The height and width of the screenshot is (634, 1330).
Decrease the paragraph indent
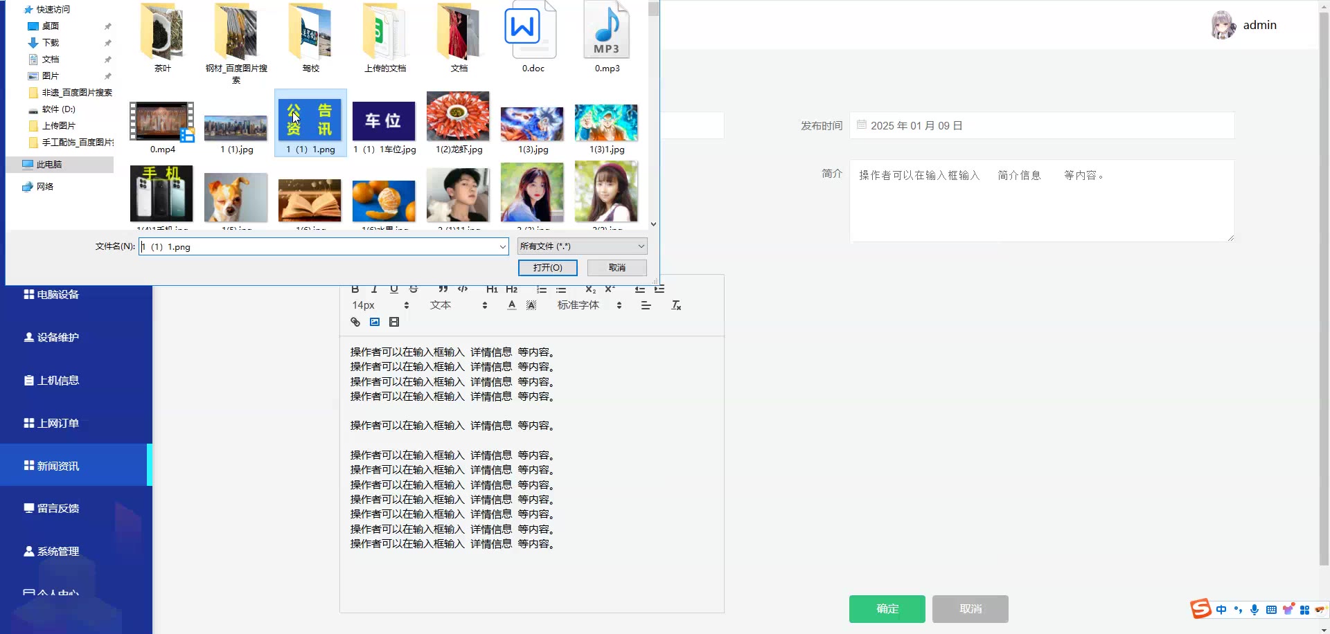point(640,289)
